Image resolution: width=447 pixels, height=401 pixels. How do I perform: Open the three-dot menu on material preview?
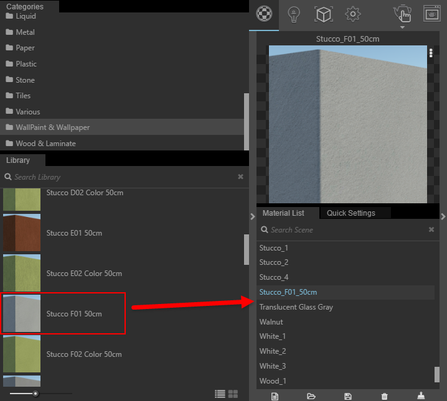[431, 53]
